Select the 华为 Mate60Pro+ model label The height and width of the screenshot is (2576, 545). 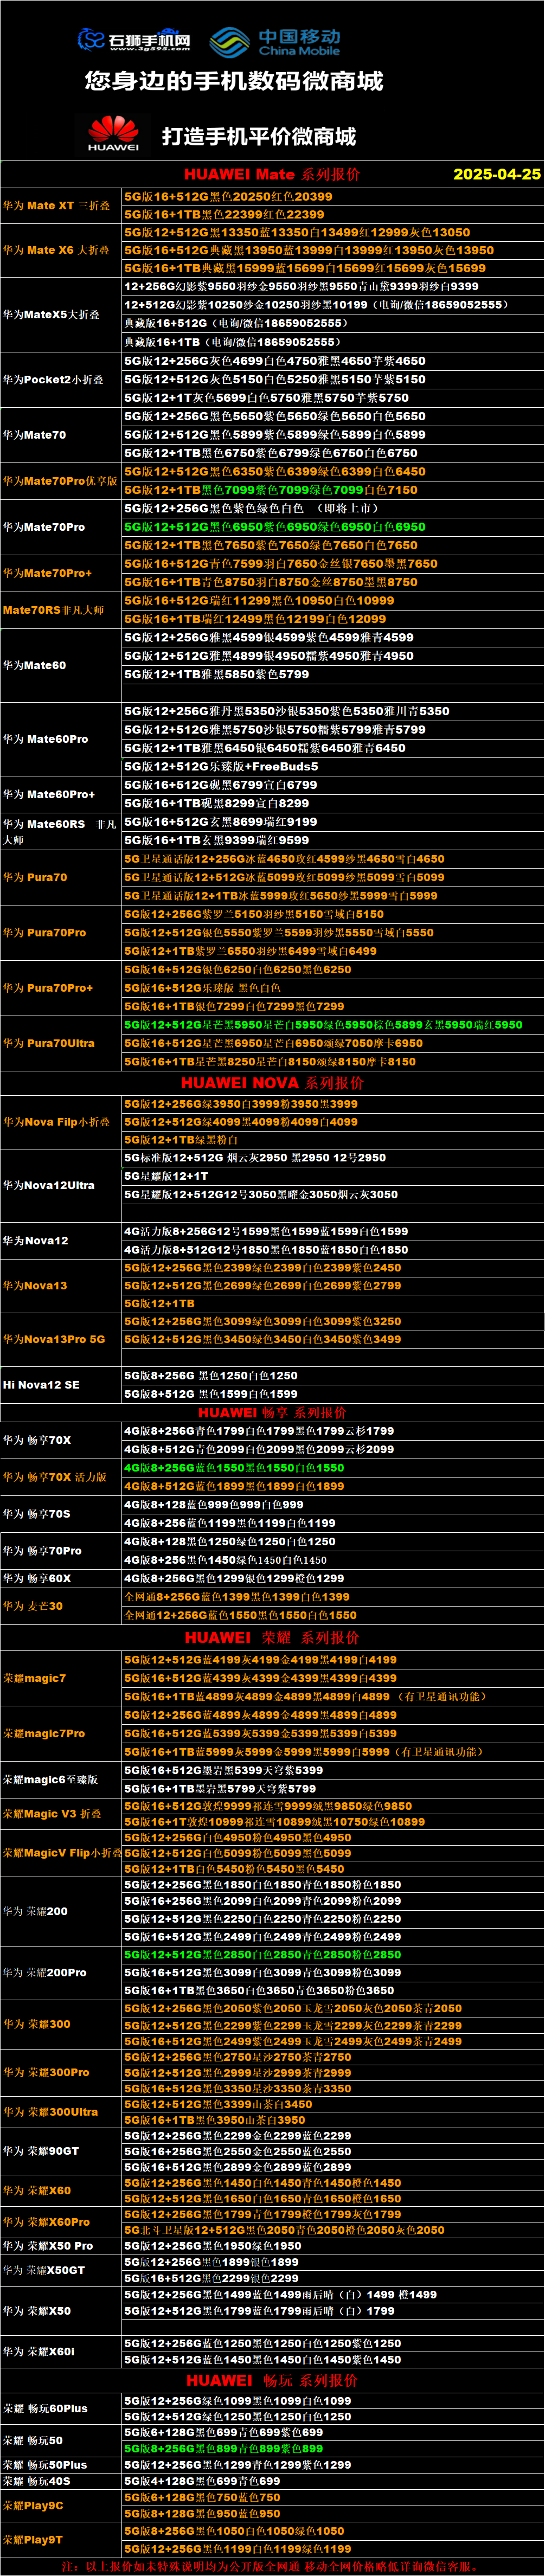49,794
